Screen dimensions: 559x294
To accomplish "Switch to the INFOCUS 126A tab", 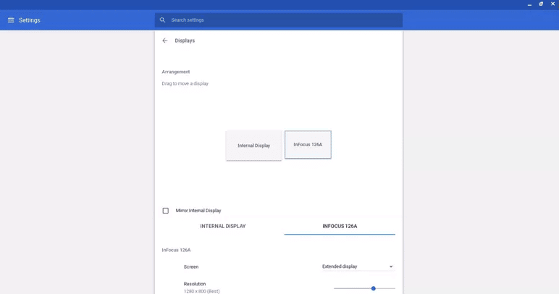I will pos(340,226).
